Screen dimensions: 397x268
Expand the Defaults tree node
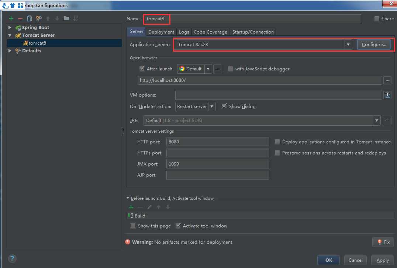click(10, 51)
